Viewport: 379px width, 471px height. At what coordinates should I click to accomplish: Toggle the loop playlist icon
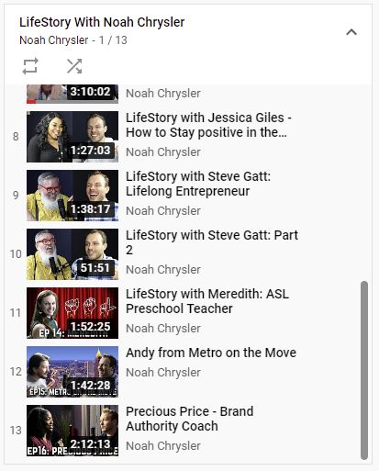pyautogui.click(x=30, y=66)
